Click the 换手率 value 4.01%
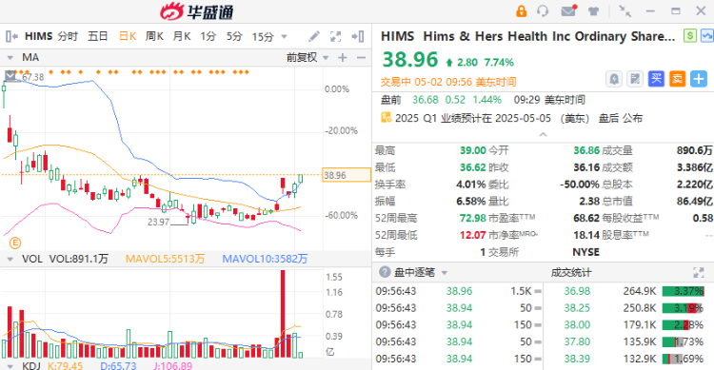Image resolution: width=714 pixels, height=370 pixels. point(471,185)
